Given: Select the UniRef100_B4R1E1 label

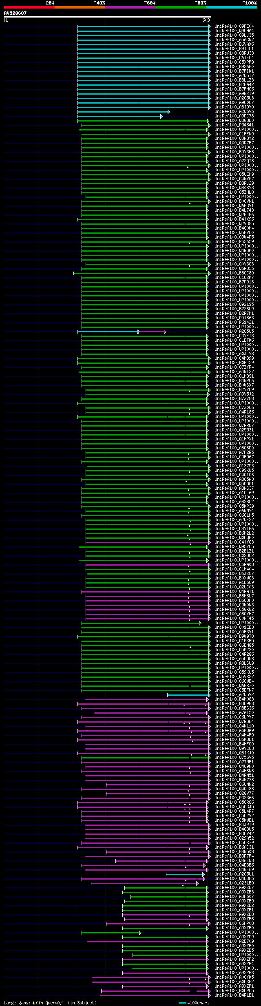Looking at the screenshot, I should (x=234, y=995).
